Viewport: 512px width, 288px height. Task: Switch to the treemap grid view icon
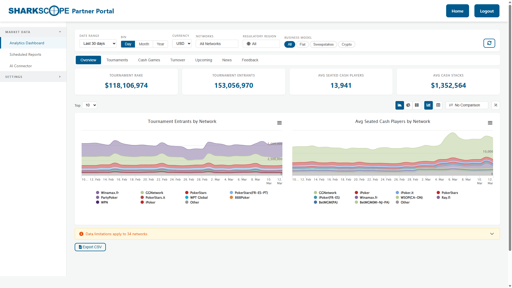[417, 105]
